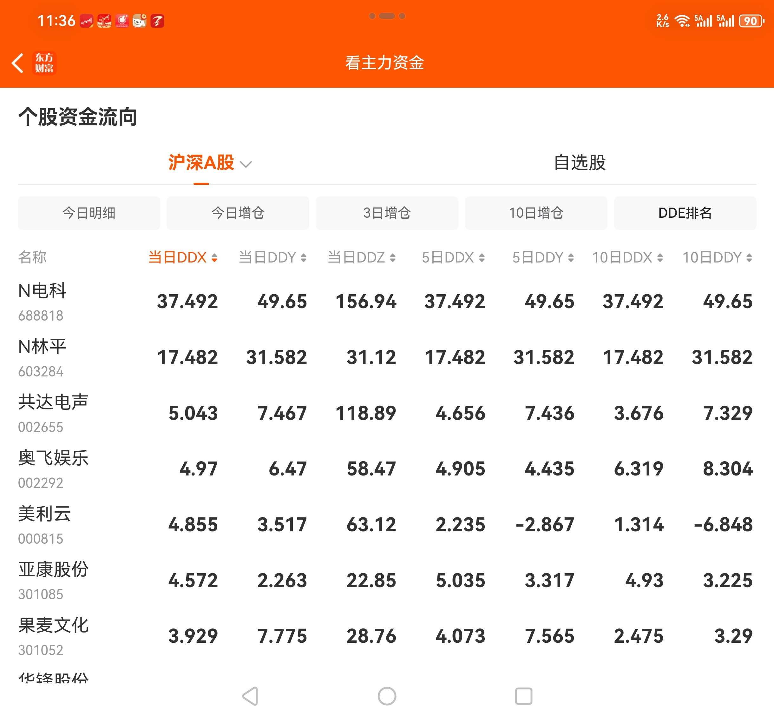
Task: Open N电科 688818 stock details
Action: pos(42,301)
